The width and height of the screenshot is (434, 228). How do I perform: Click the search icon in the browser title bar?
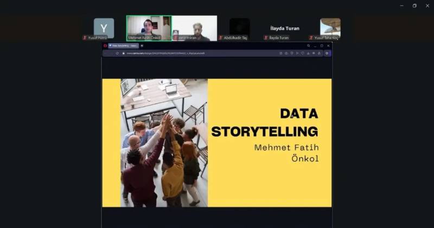click(x=309, y=46)
